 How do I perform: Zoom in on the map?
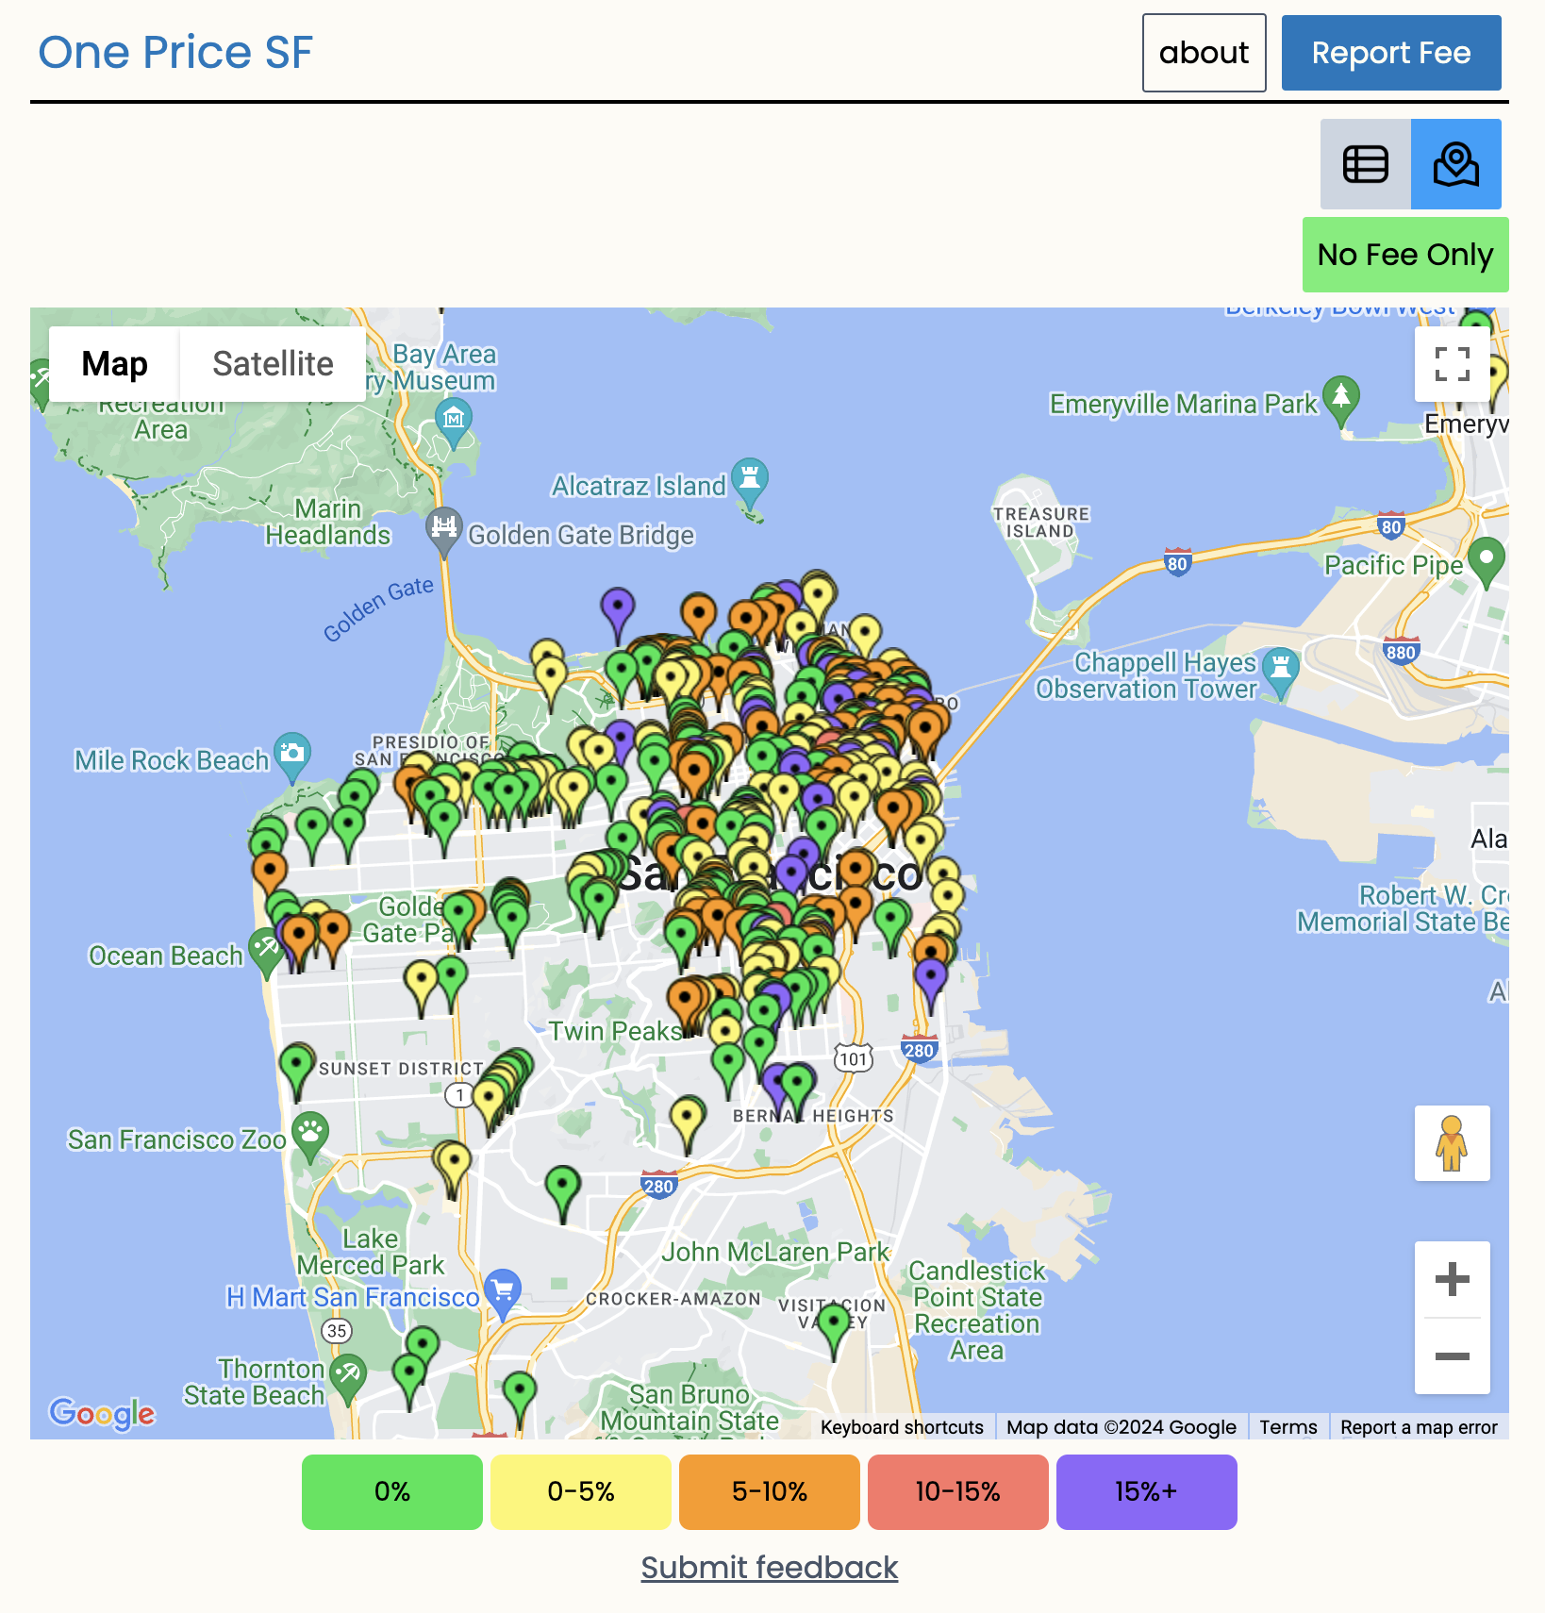point(1453,1280)
